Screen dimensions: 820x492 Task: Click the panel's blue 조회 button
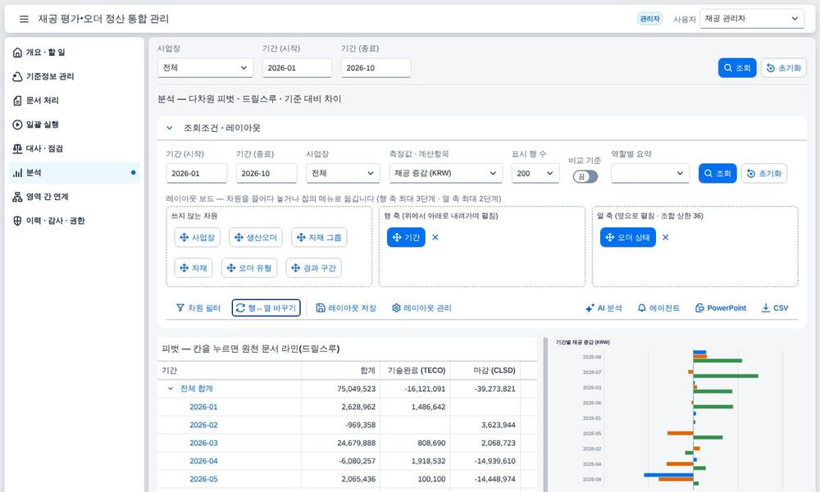(x=717, y=174)
